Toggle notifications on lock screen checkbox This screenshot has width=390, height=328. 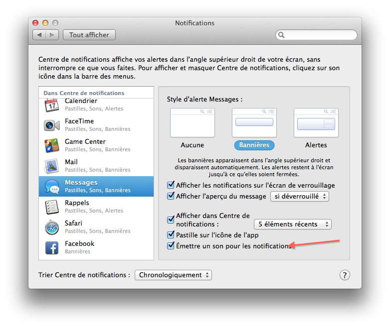pos(171,185)
